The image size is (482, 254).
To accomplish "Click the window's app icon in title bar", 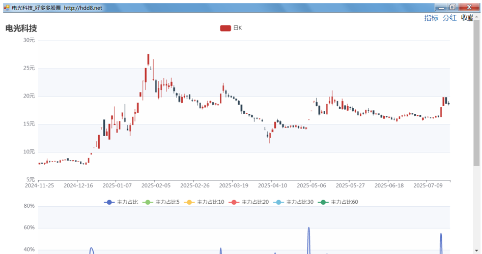I will pyautogui.click(x=7, y=8).
